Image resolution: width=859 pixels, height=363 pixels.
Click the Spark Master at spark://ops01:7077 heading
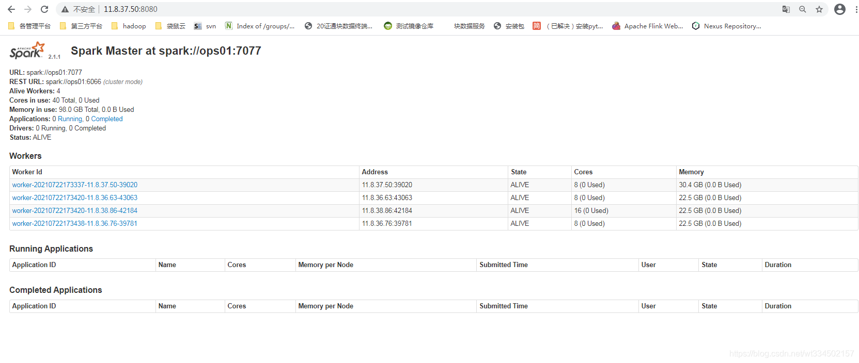pos(166,51)
